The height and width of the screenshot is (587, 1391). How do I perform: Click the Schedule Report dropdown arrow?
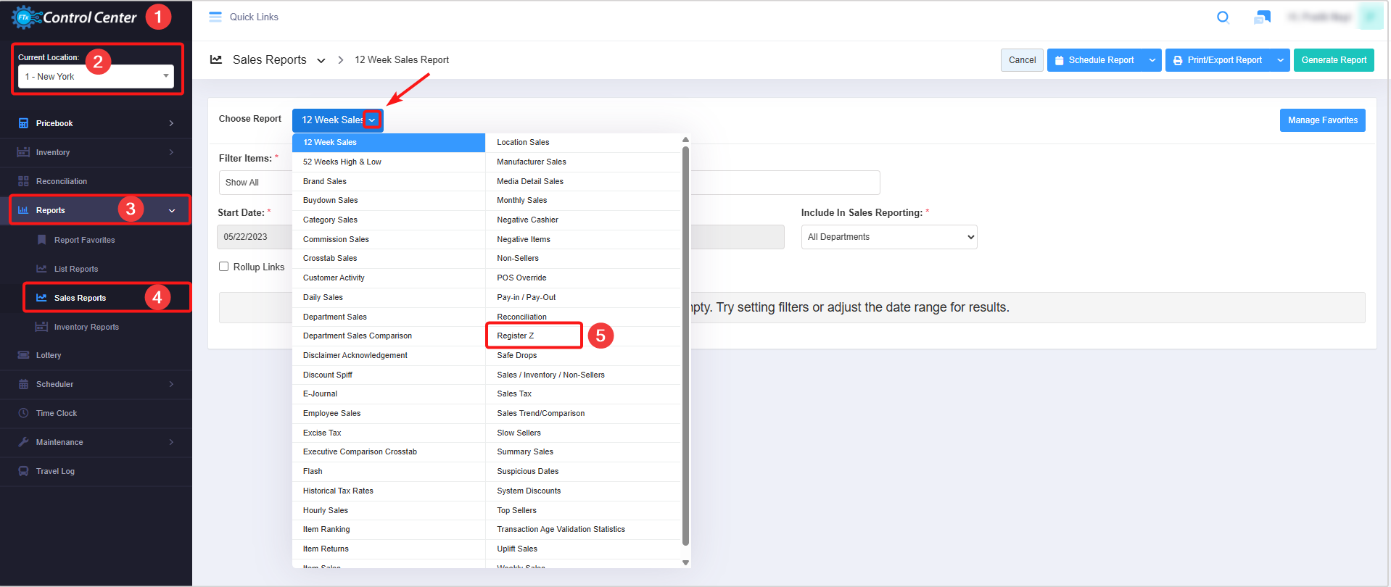click(1152, 60)
